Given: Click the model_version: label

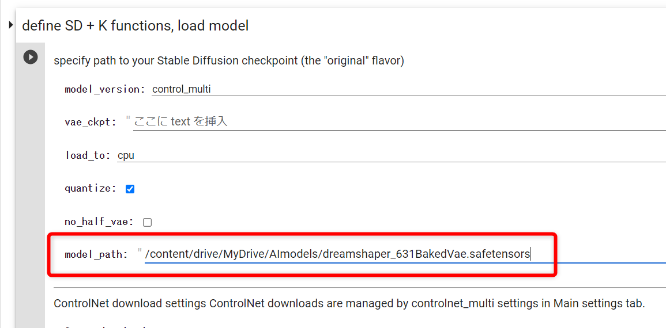Looking at the screenshot, I should coord(105,89).
